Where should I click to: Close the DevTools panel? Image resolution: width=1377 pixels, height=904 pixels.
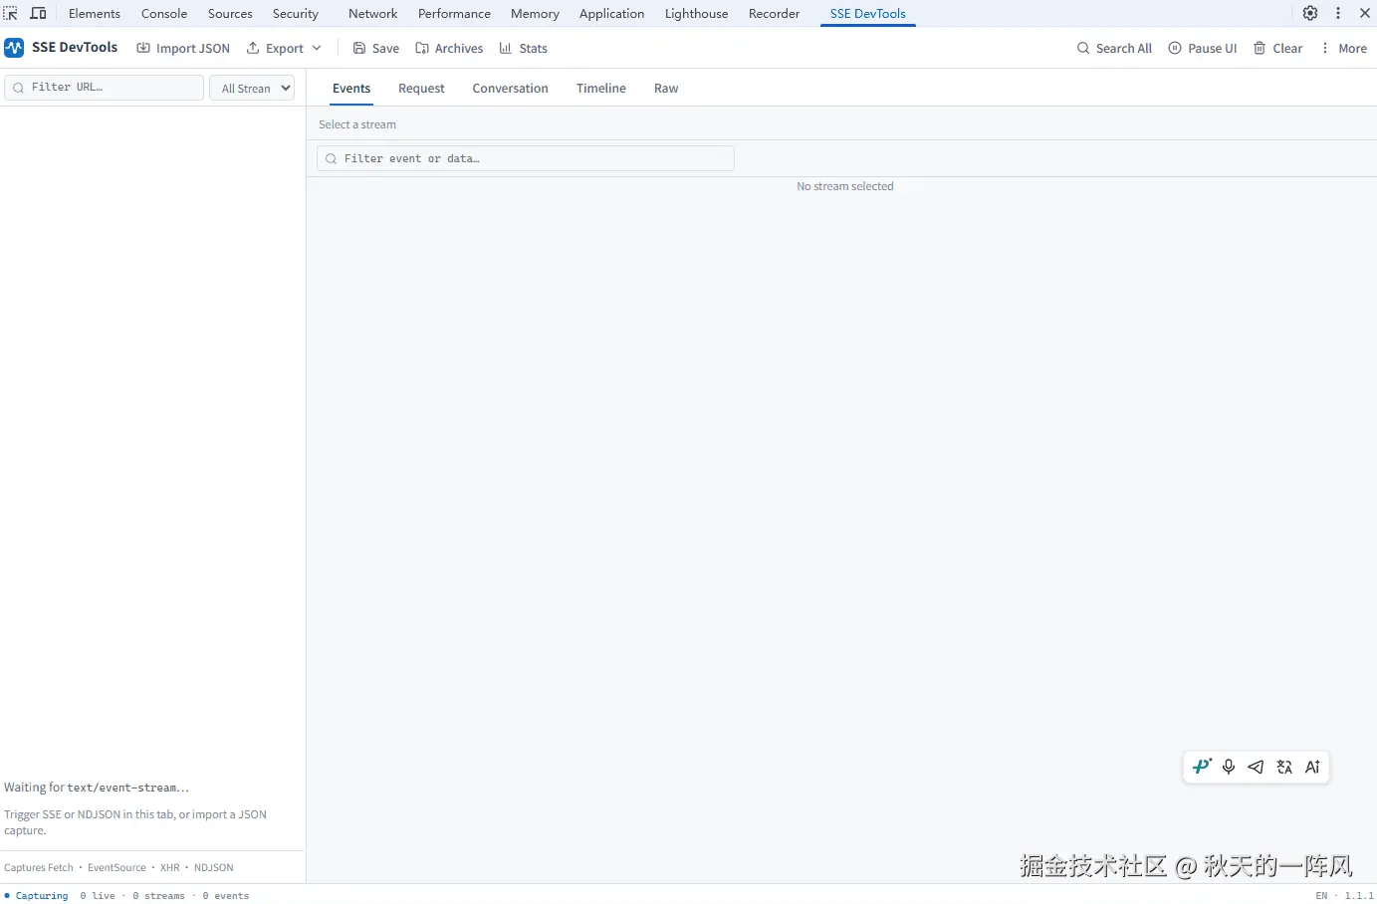tap(1365, 13)
